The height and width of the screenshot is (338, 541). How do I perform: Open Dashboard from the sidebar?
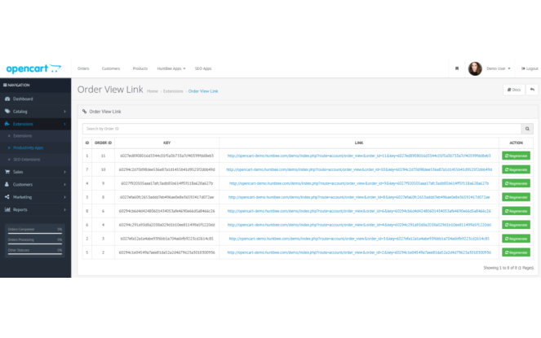pos(23,99)
